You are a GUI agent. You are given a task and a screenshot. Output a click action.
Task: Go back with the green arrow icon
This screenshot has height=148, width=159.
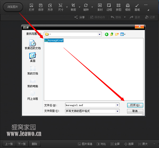pyautogui.click(x=107, y=34)
